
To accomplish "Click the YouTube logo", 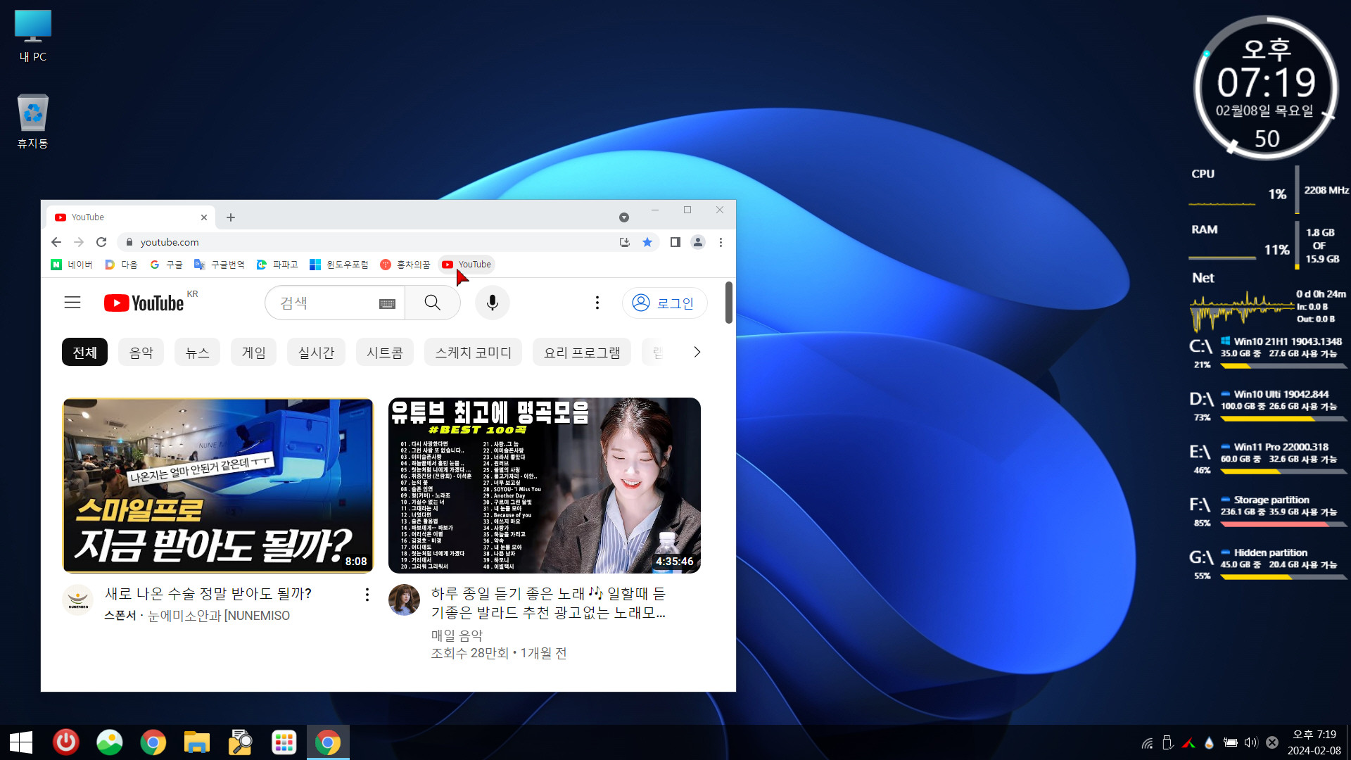I will [144, 303].
